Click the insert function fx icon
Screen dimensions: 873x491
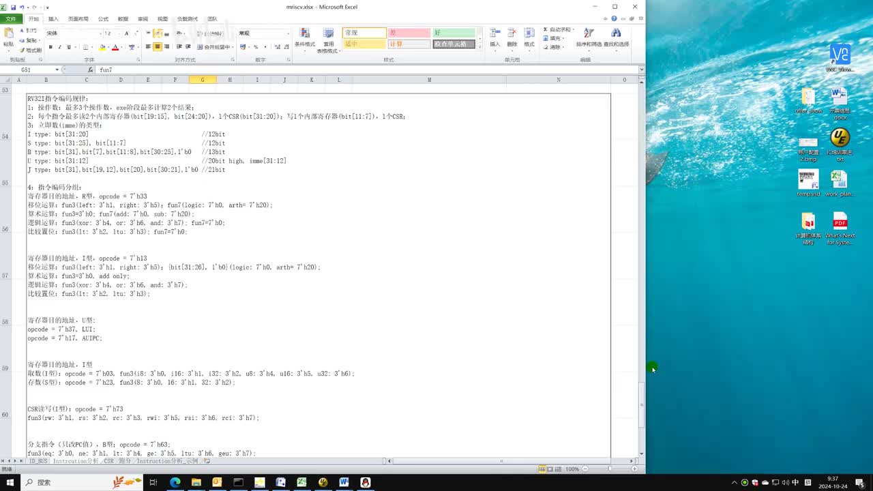[90, 70]
